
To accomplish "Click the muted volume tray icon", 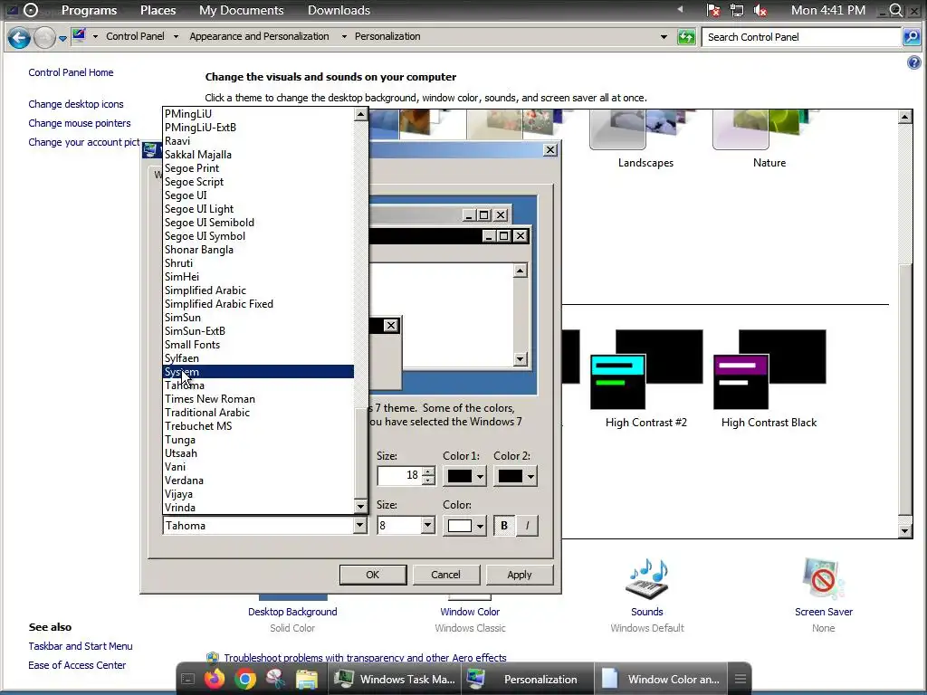I will 760,10.
